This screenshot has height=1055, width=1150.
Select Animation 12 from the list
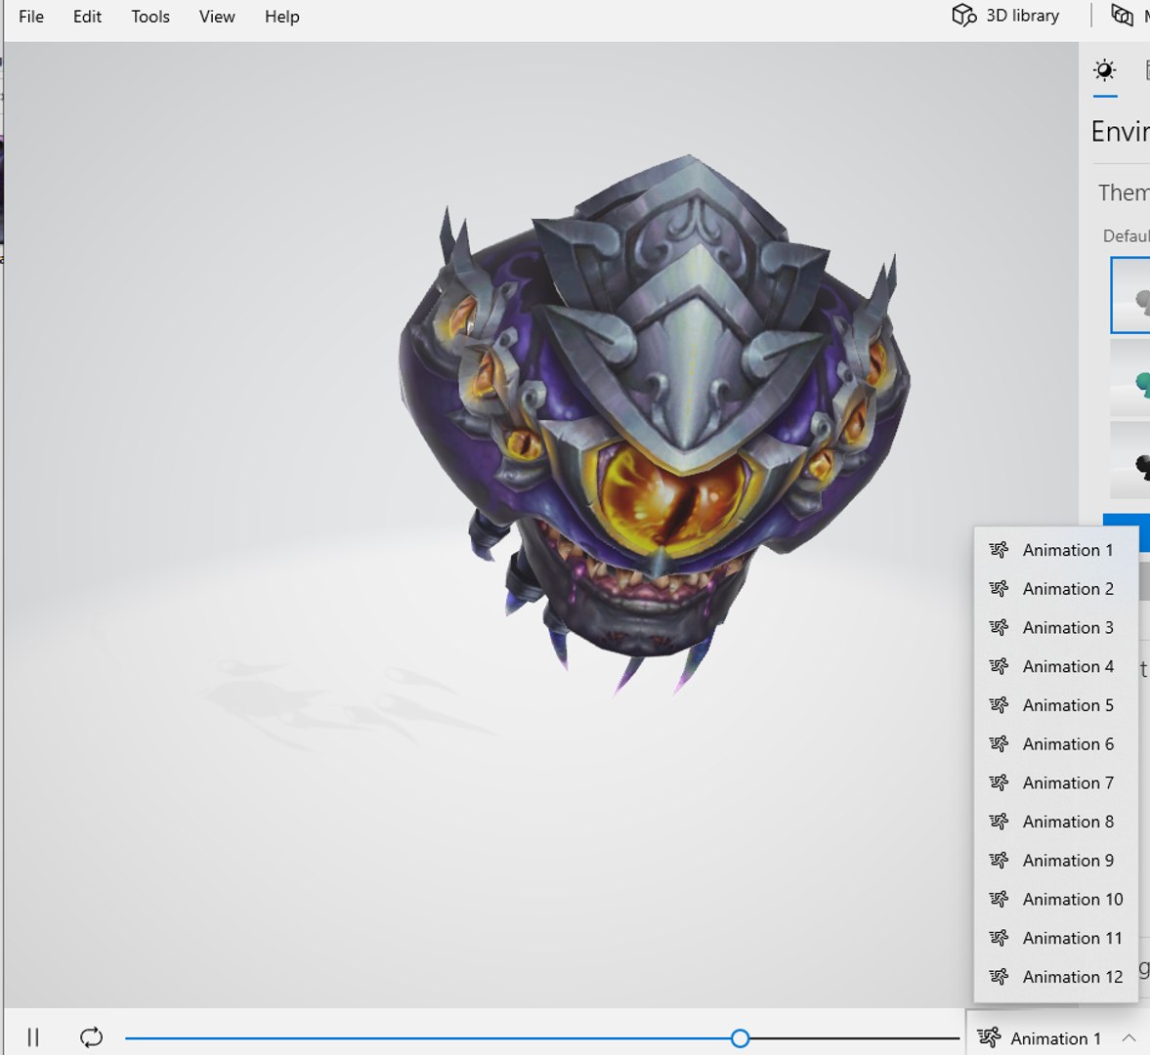click(x=1055, y=977)
